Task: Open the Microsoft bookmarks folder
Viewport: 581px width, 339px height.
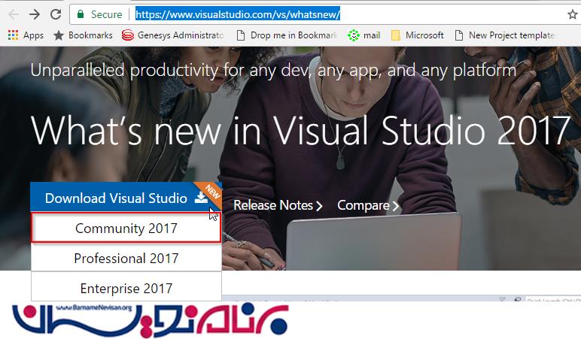Action: [417, 35]
